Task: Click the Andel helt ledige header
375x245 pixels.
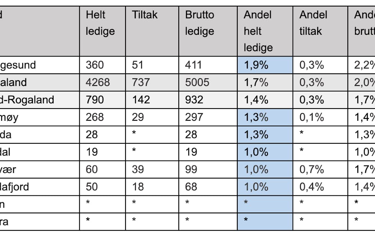Action: pyautogui.click(x=258, y=31)
